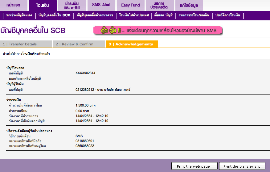Viewport: 270px width, 172px height.
Task: Click the วิธีการแจ้งเตือน label
Action: coord(20,136)
